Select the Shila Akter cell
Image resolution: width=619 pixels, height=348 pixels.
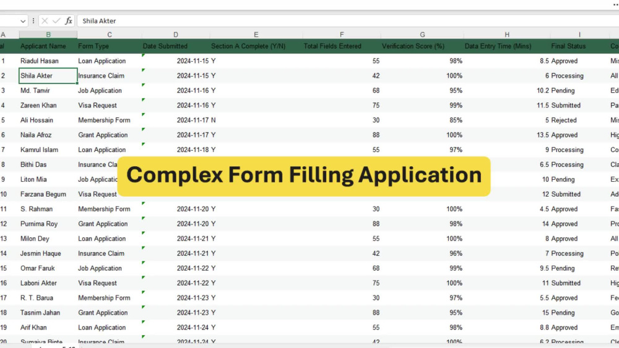(48, 75)
